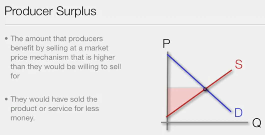Image resolution: width=265 pixels, height=135 pixels.
Task: Select the Q axis label
Action: [257, 123]
